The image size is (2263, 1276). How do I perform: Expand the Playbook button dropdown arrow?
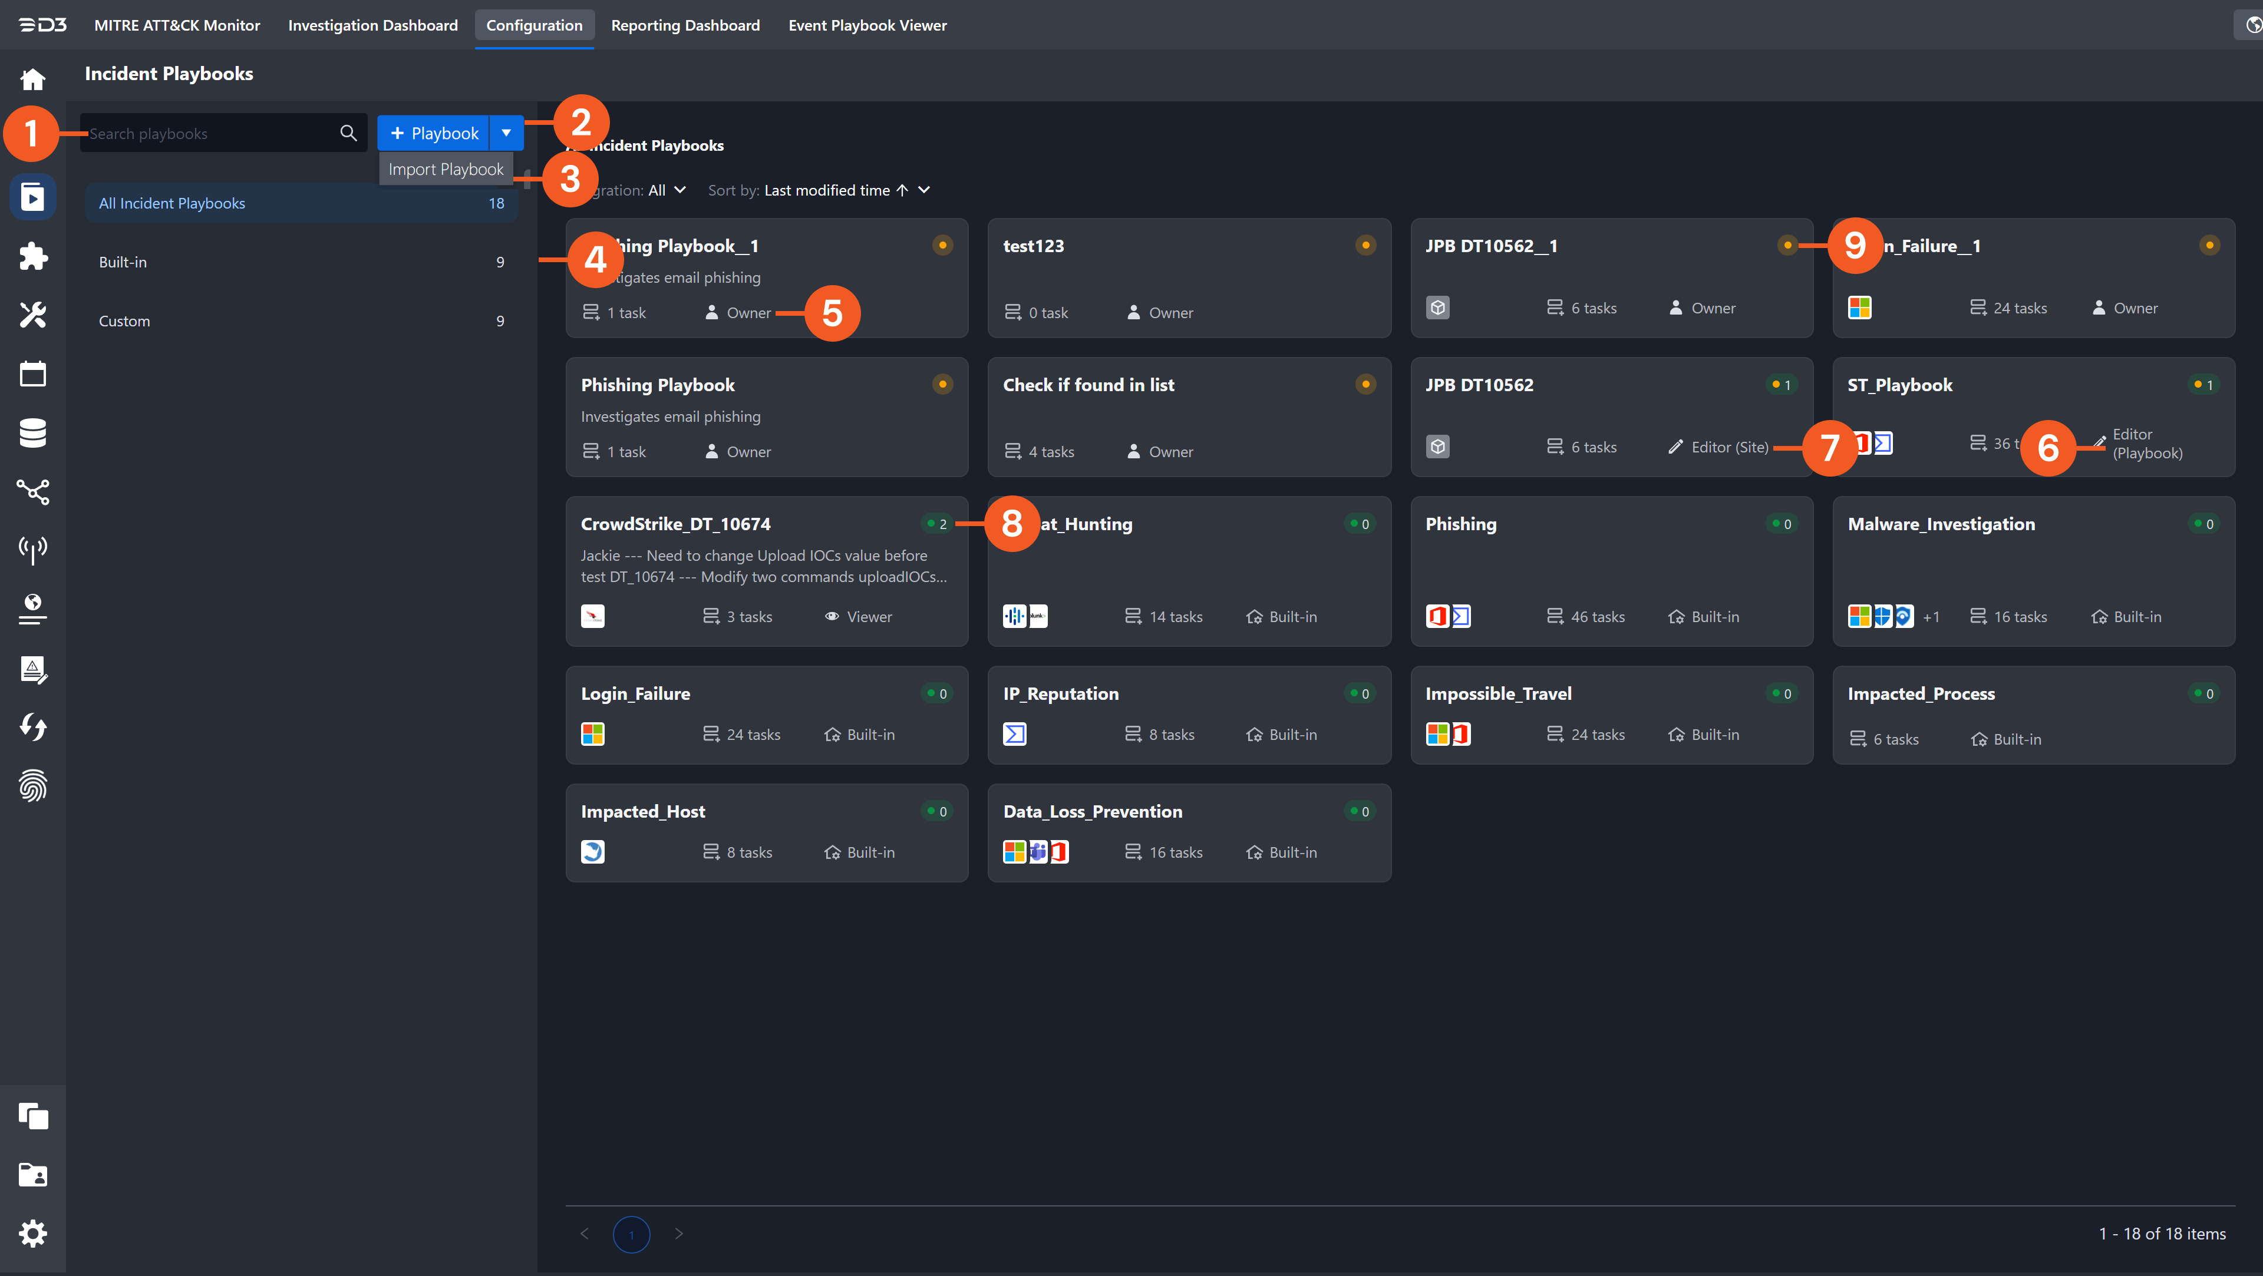[506, 133]
